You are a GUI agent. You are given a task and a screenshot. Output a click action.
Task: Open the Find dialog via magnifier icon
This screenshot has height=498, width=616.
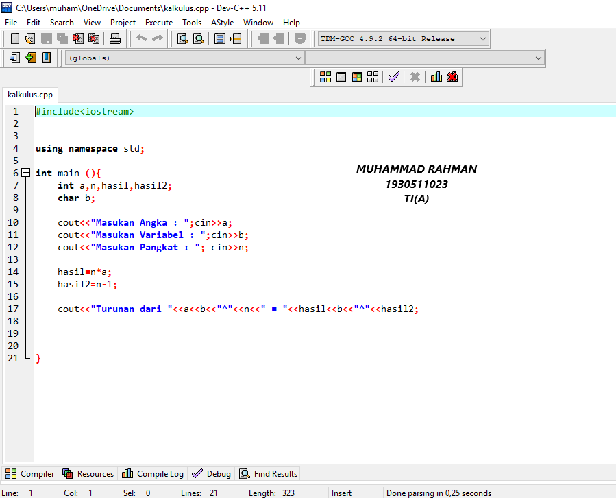pyautogui.click(x=182, y=38)
